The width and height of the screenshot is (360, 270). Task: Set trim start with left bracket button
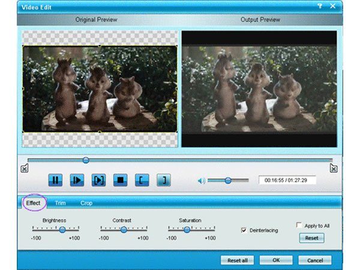coord(142,180)
